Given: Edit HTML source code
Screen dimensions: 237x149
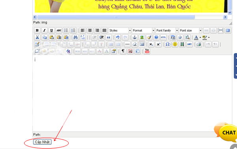Looking at the screenshot, I should (164, 37).
